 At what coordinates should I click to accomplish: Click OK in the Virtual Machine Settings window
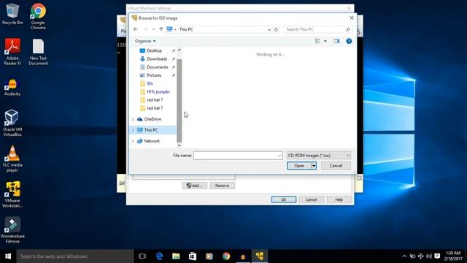(x=284, y=199)
